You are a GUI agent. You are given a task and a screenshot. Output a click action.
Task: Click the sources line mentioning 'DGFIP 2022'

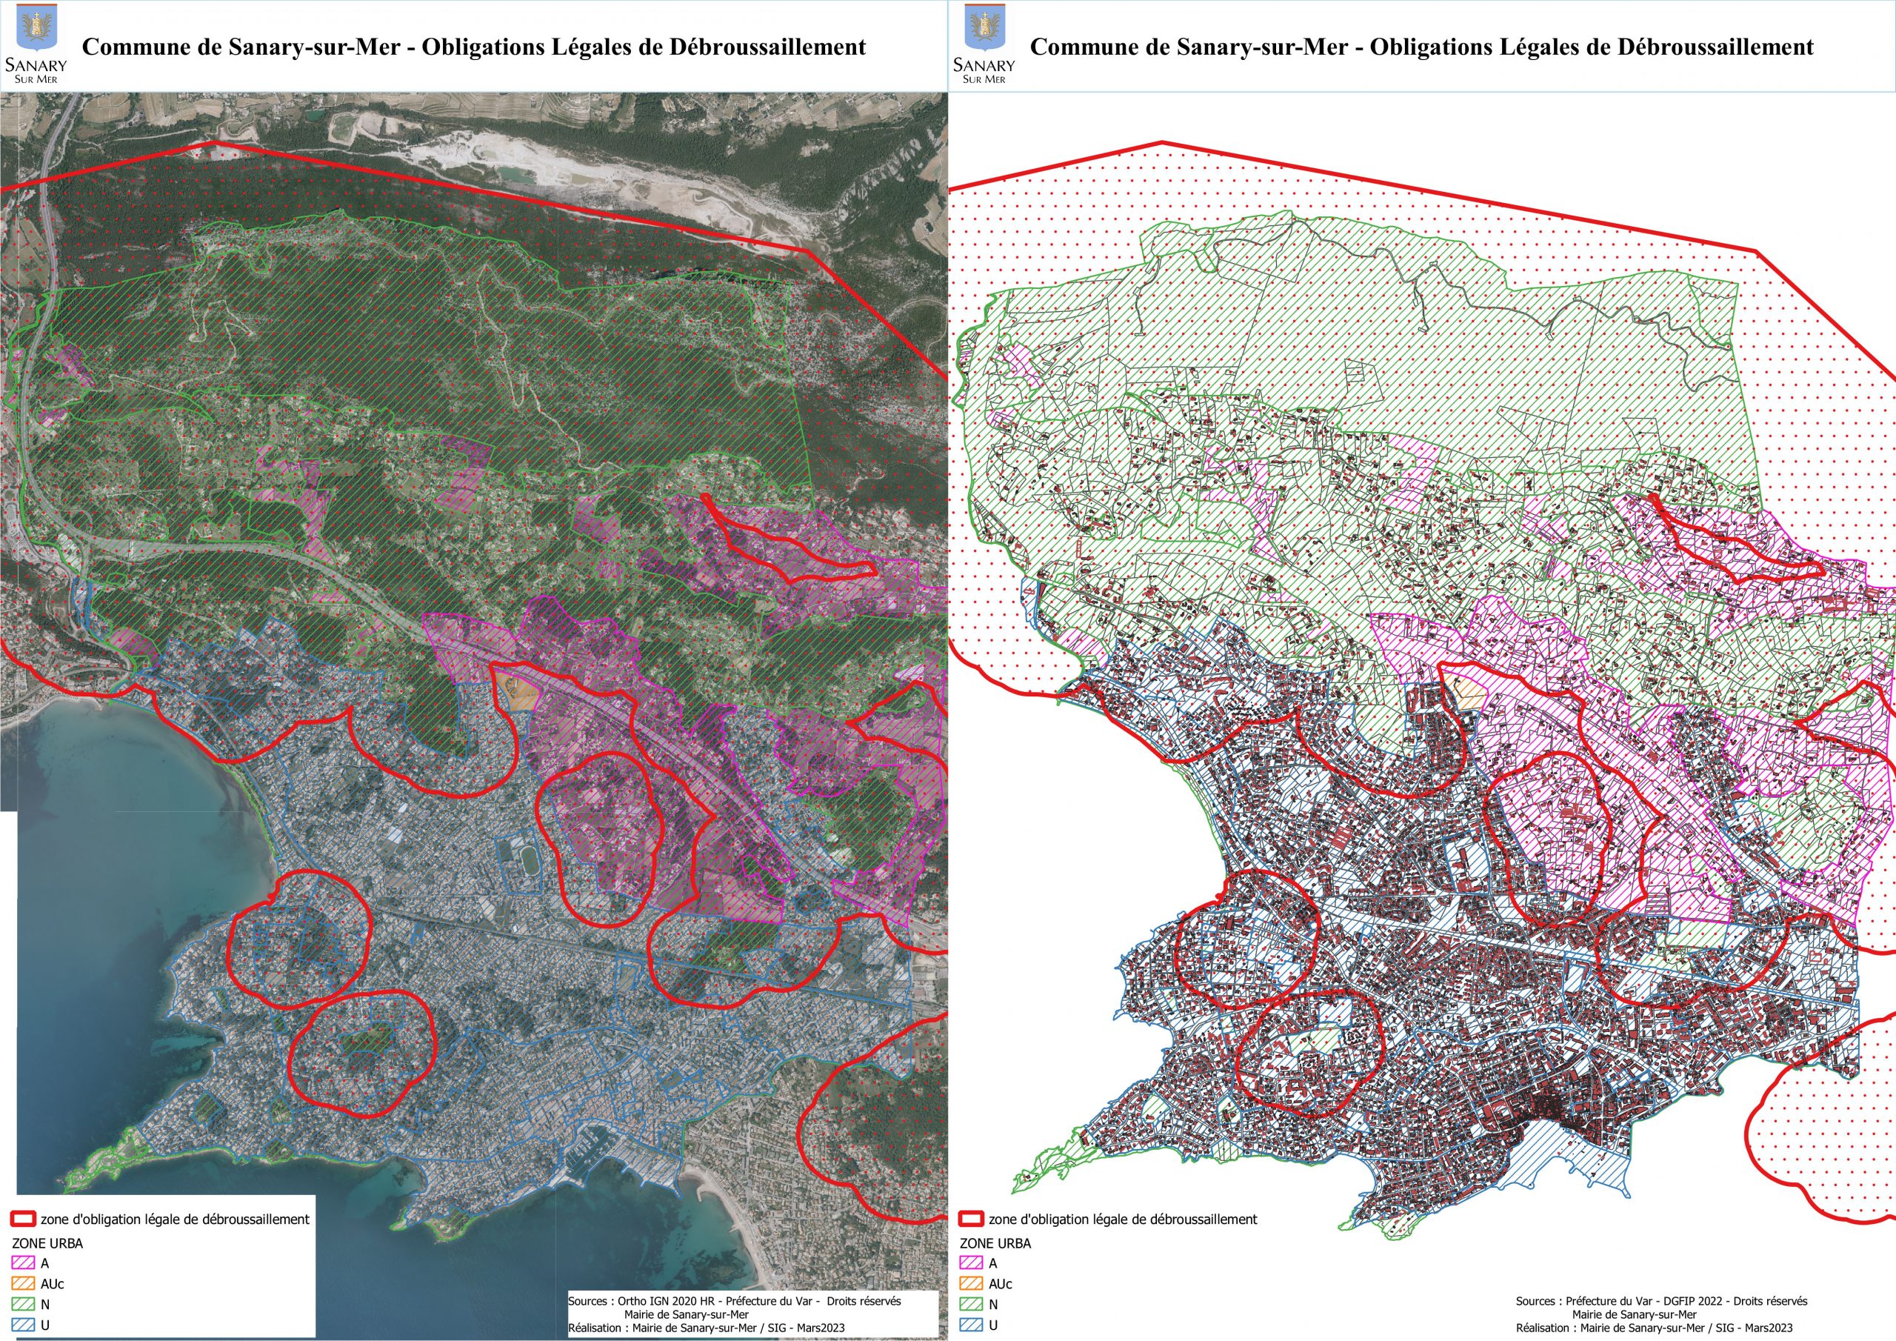1661,1300
